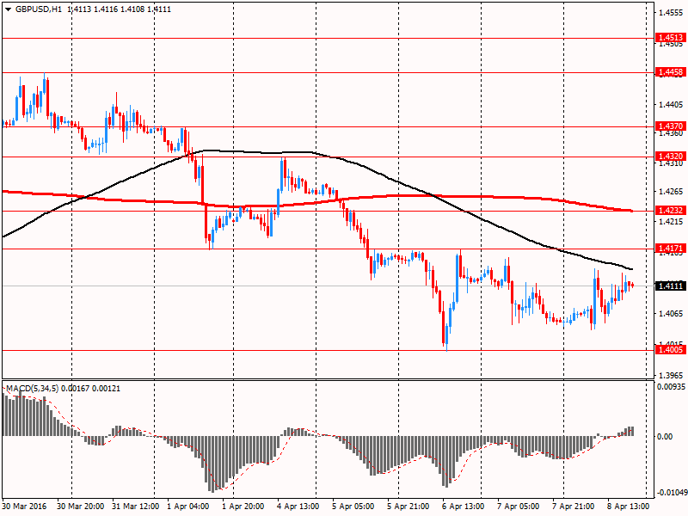Image resolution: width=688 pixels, height=516 pixels.
Task: Click the 4 Apr 13:00 time label
Action: [298, 507]
